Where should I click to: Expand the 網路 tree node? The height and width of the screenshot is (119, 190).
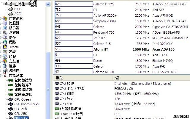click(1, 42)
